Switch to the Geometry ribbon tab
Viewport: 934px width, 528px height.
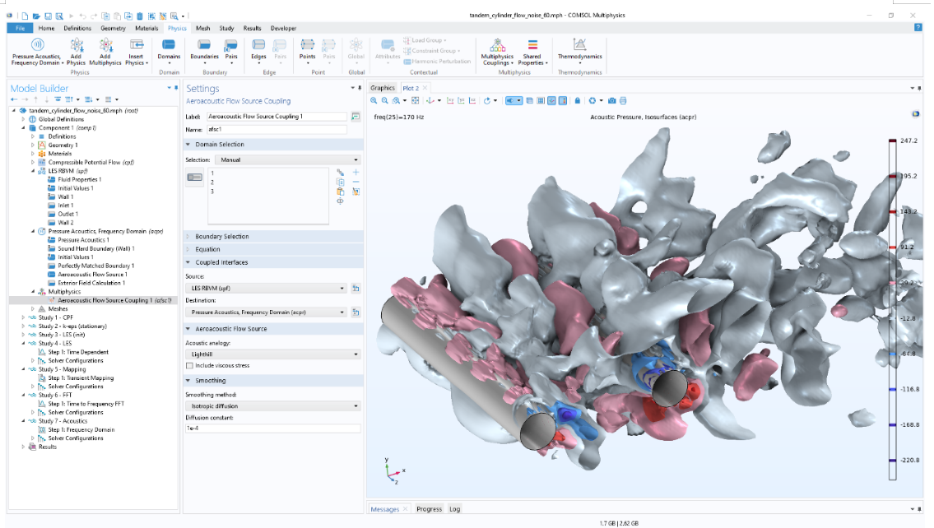(x=114, y=28)
